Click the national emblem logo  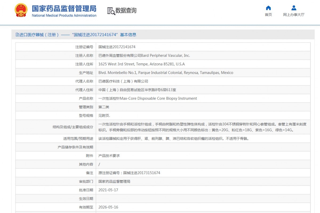click(21, 10)
